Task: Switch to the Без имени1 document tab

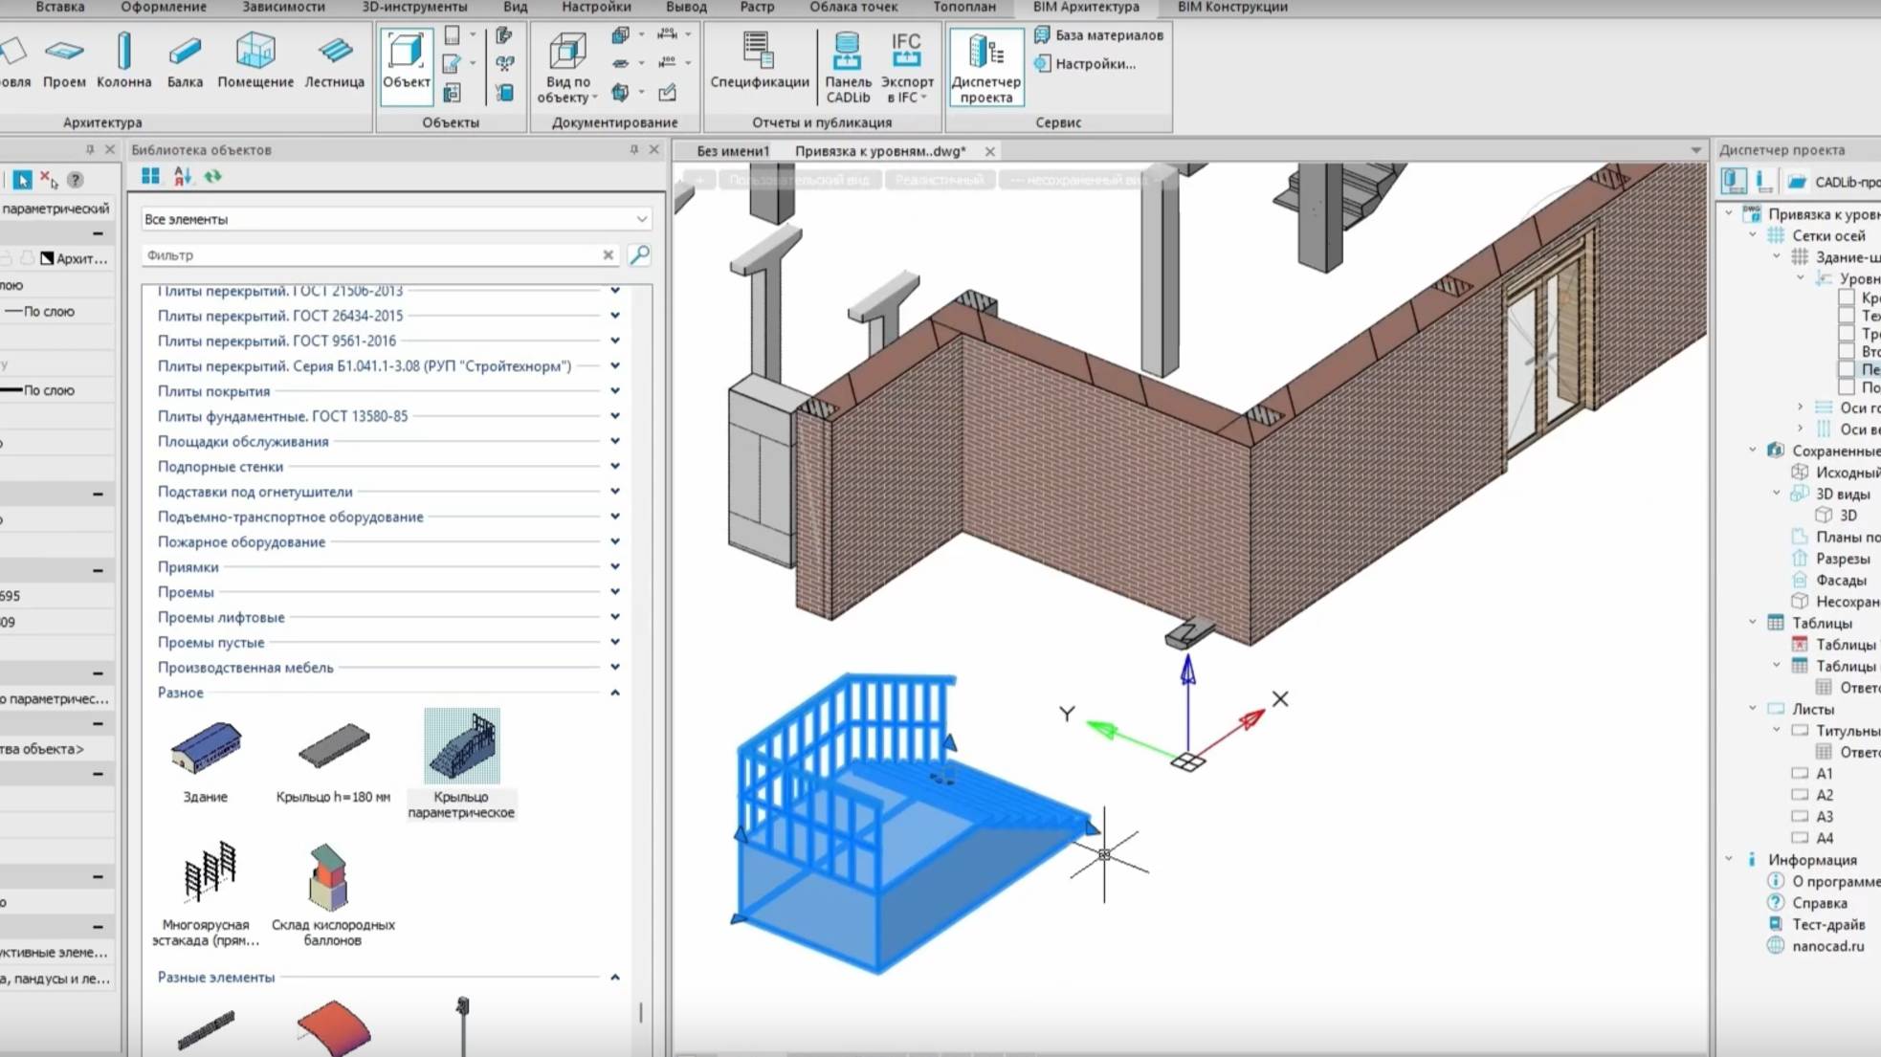Action: point(732,151)
